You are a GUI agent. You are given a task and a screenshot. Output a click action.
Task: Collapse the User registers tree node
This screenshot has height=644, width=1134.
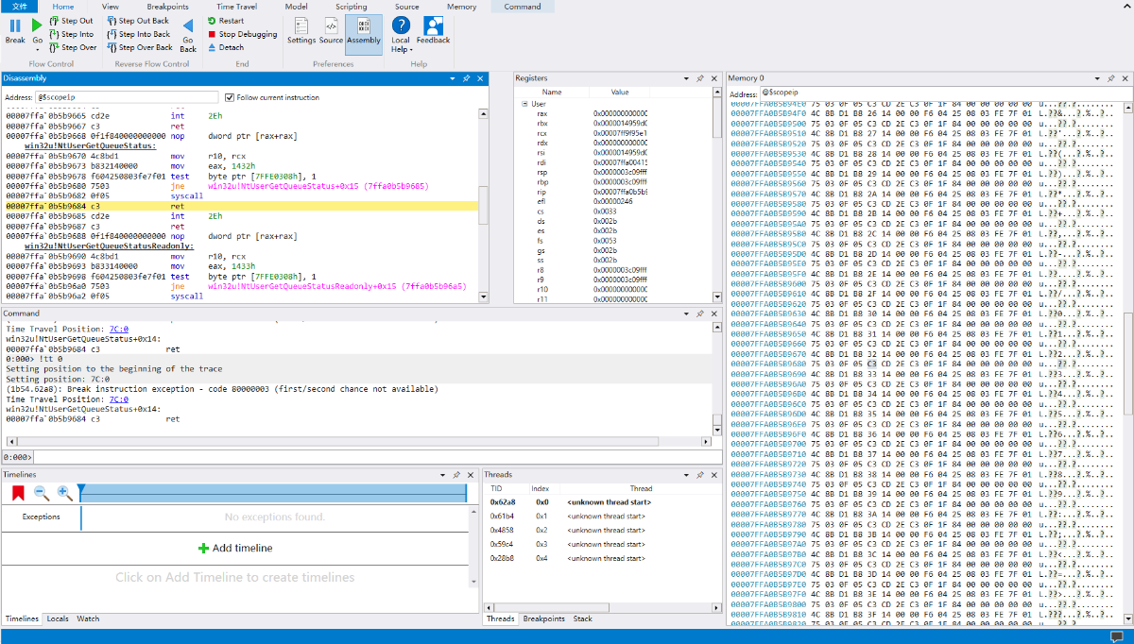(524, 104)
